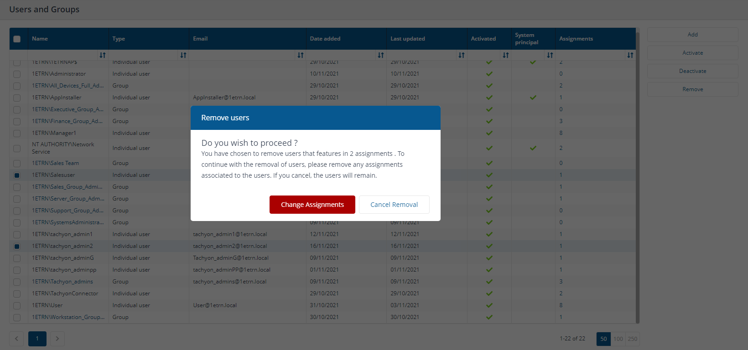
Task: Uncheck the 1ETRN\Salesuser row checkbox
Action: point(17,175)
